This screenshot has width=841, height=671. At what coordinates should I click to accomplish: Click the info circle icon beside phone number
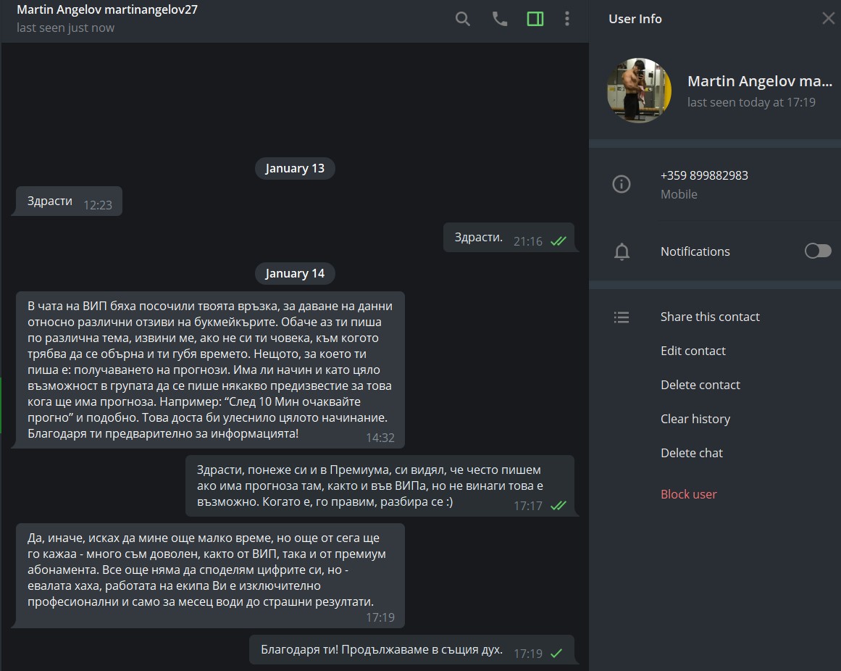click(x=622, y=185)
